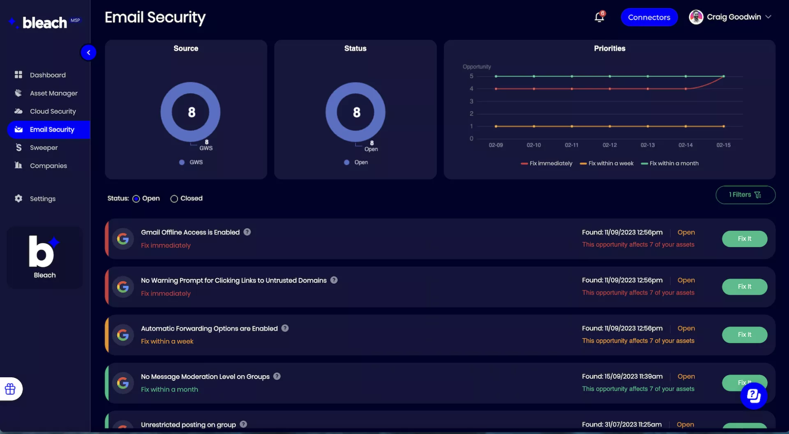Click help icon beside Gmail Offline Access

coord(247,232)
